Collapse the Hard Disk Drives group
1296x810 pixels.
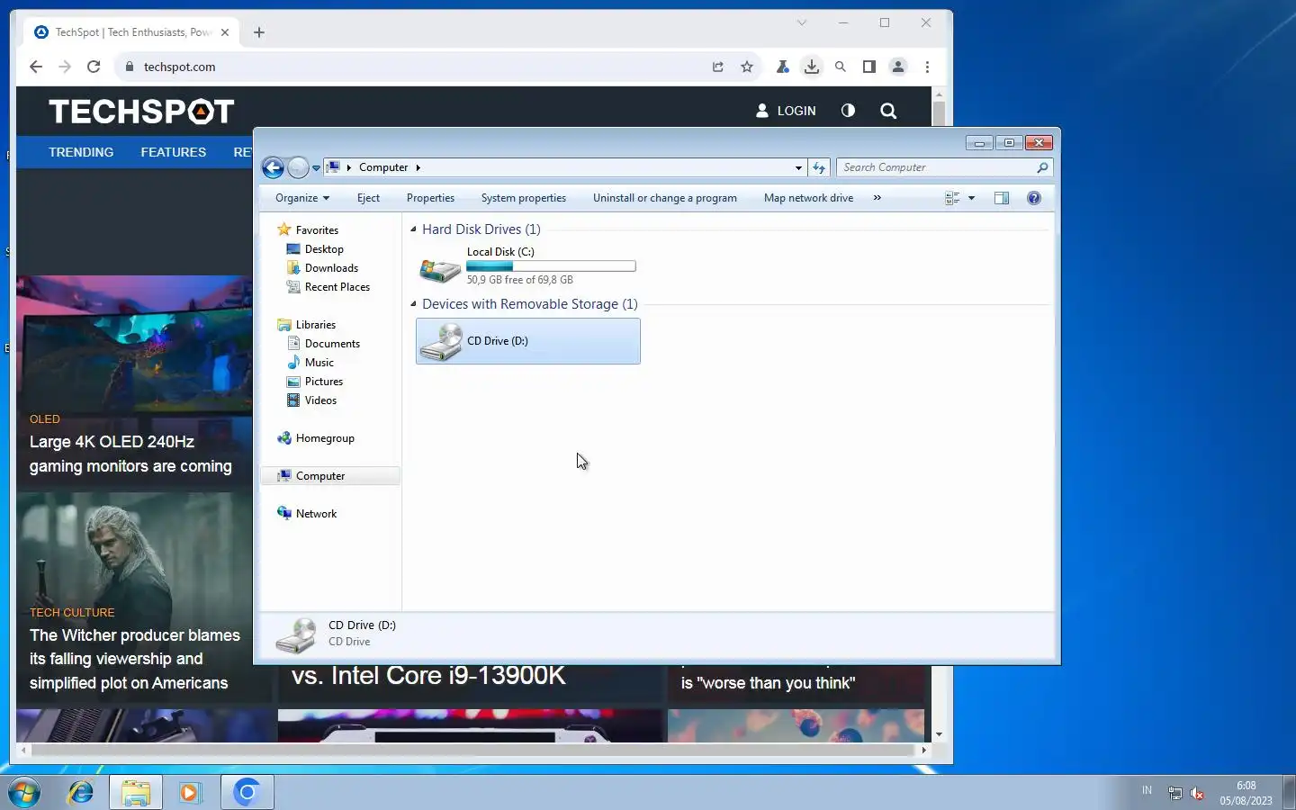coord(414,229)
